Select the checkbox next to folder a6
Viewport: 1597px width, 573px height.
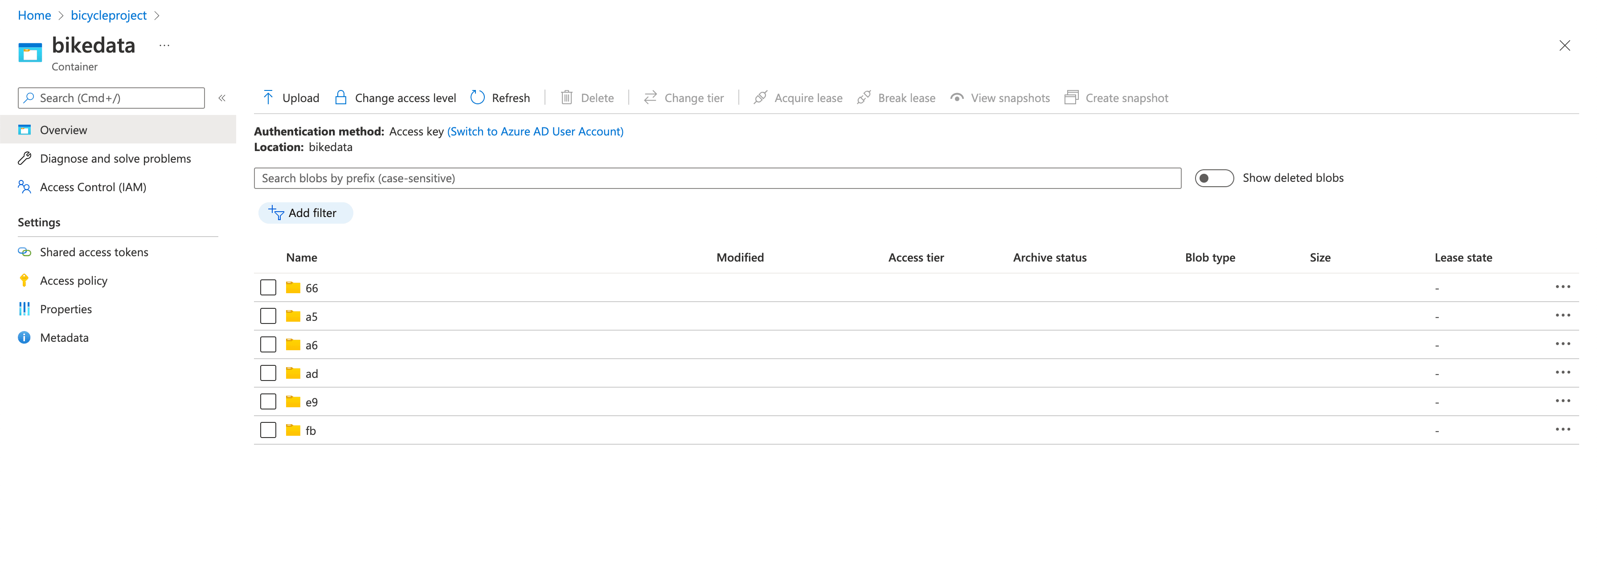[x=268, y=345]
